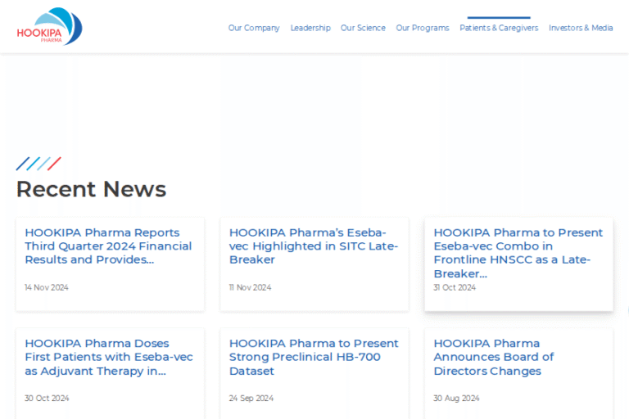Click the 30 Oct 2024 news date

(47, 399)
